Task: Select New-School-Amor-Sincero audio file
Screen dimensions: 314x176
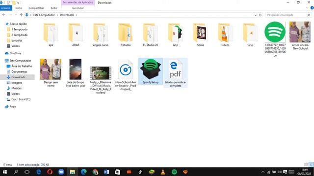Action: (x=126, y=75)
